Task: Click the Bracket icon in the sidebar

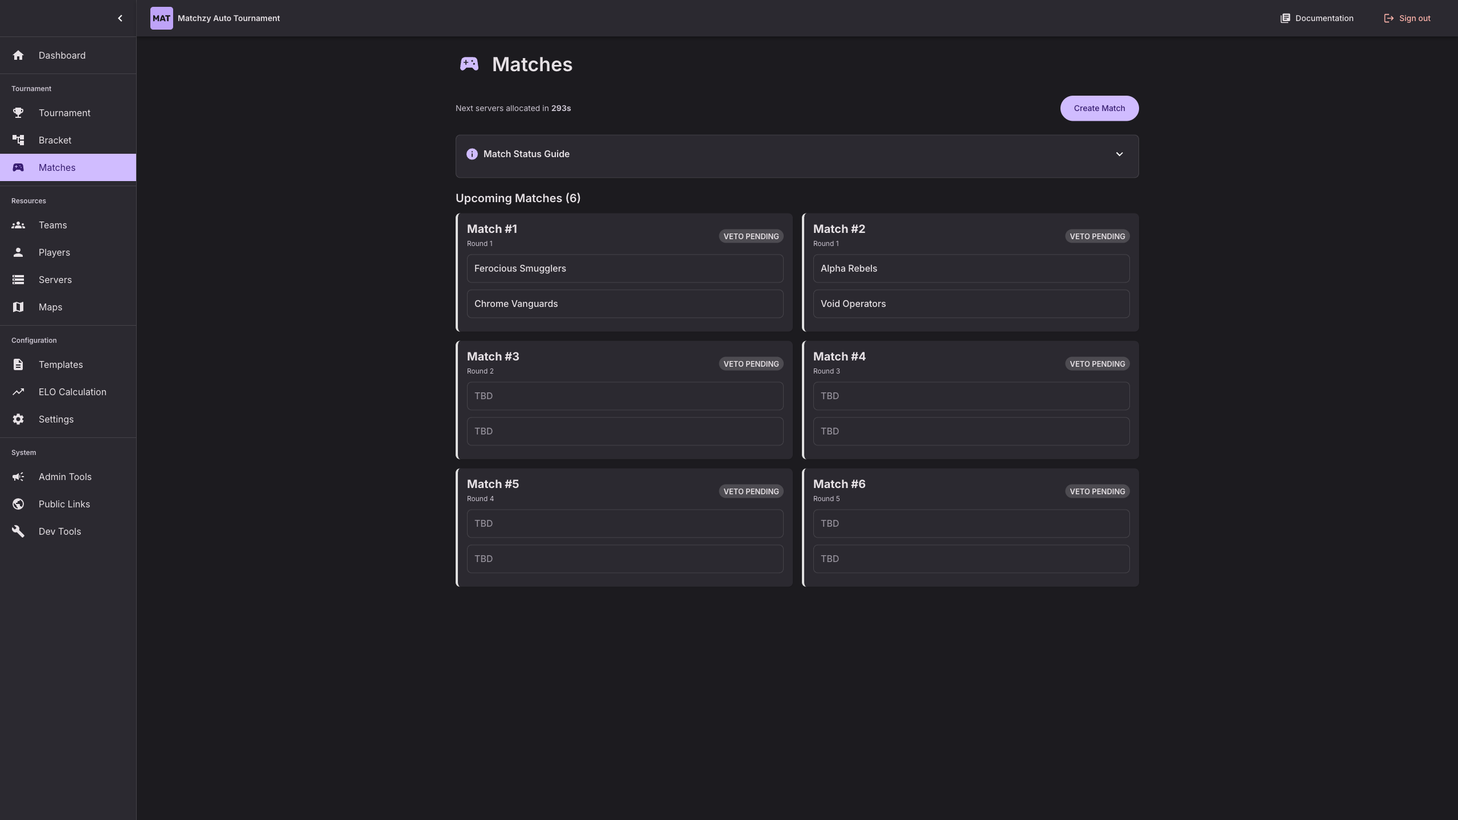Action: click(x=18, y=140)
